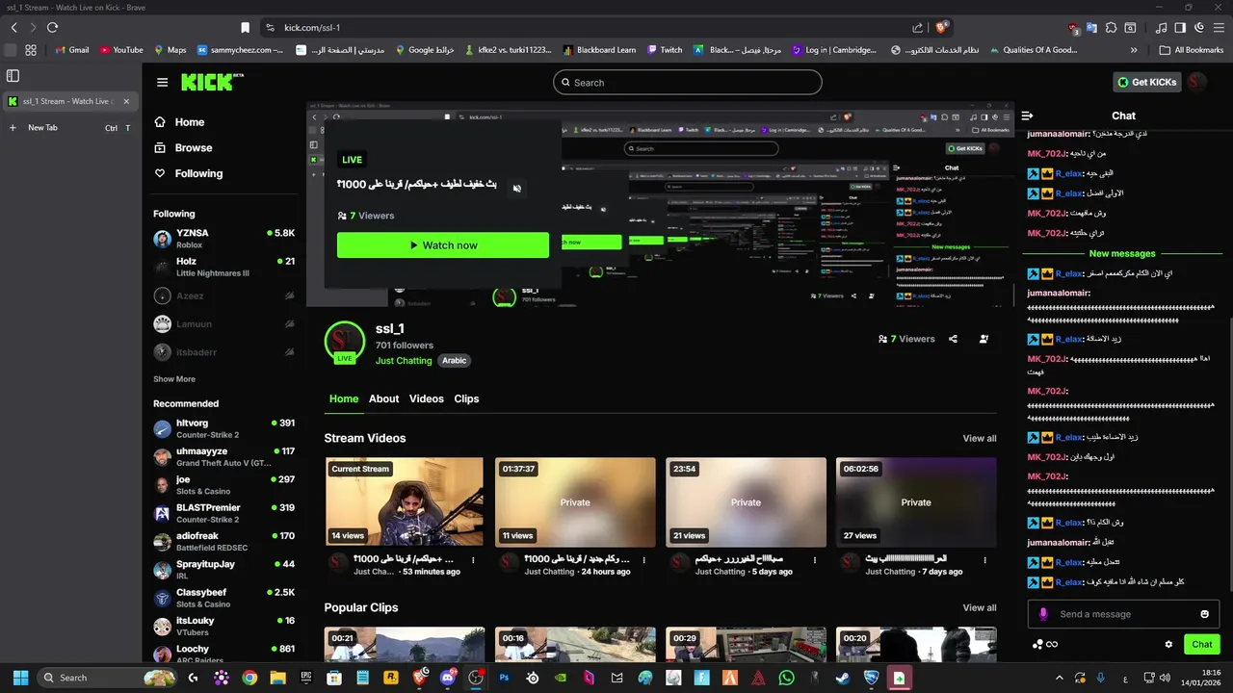Open the Just Chatting category link
The height and width of the screenshot is (693, 1233).
[x=404, y=361]
